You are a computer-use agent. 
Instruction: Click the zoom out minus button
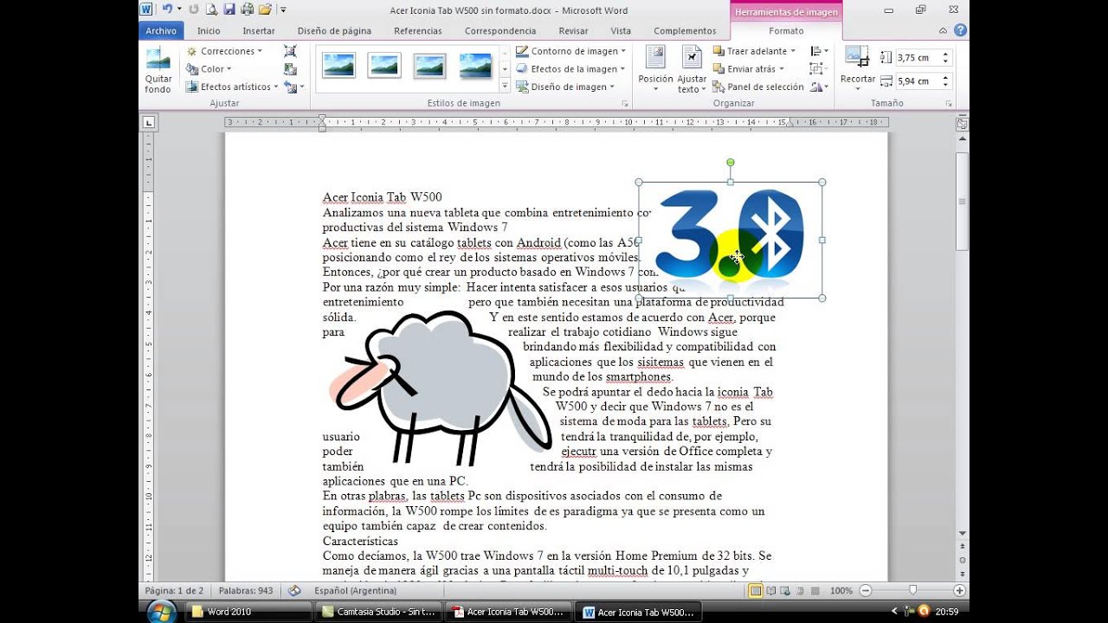point(866,591)
